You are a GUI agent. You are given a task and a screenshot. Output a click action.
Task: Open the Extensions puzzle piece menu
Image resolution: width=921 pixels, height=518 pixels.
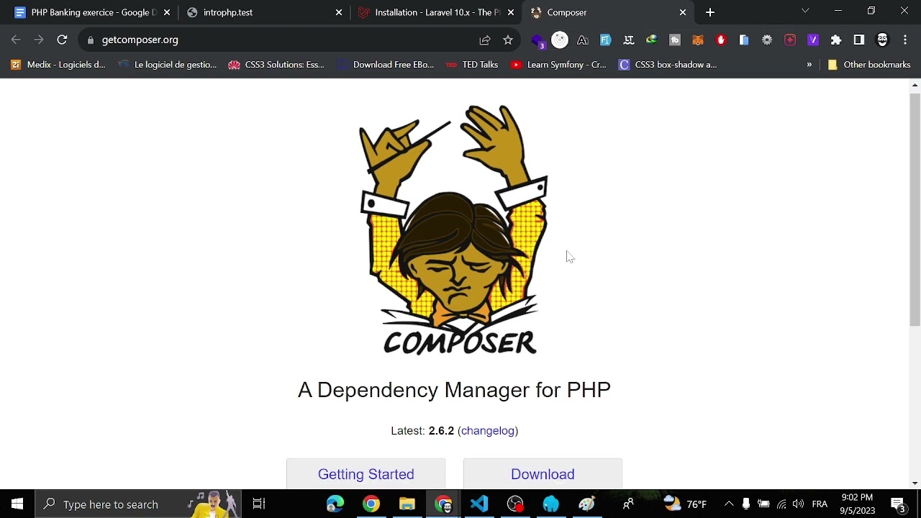(836, 40)
